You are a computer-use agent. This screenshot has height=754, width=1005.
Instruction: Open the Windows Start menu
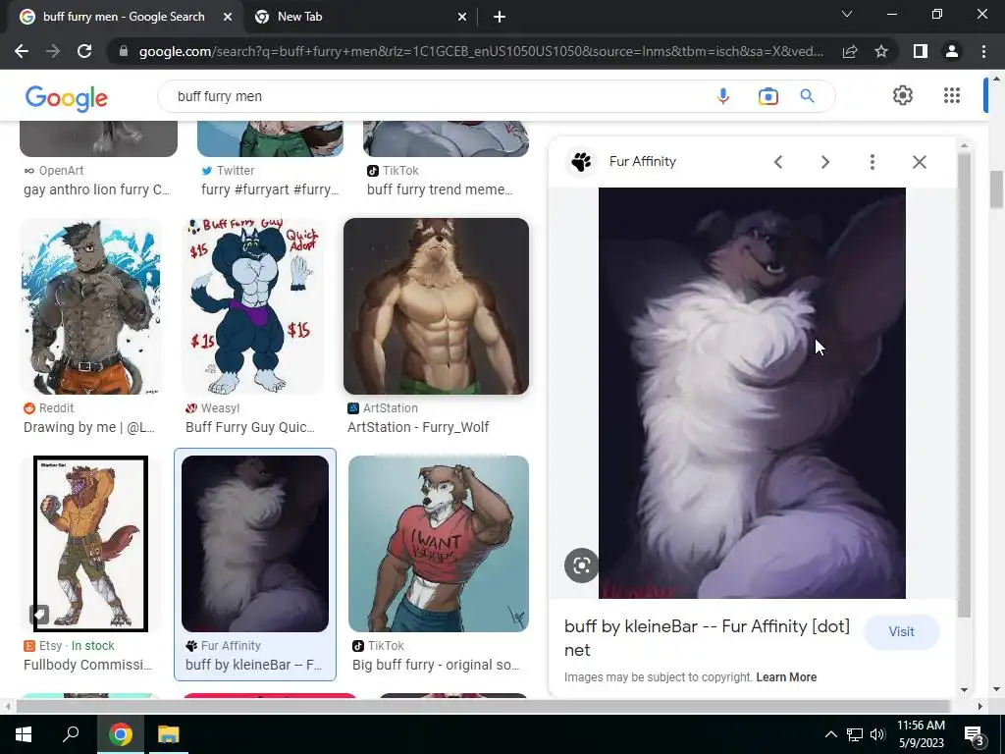pos(24,734)
